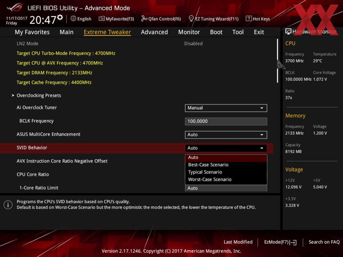This screenshot has height=257, width=343.
Task: Select CPU Core Ratio label
Action: [33, 174]
